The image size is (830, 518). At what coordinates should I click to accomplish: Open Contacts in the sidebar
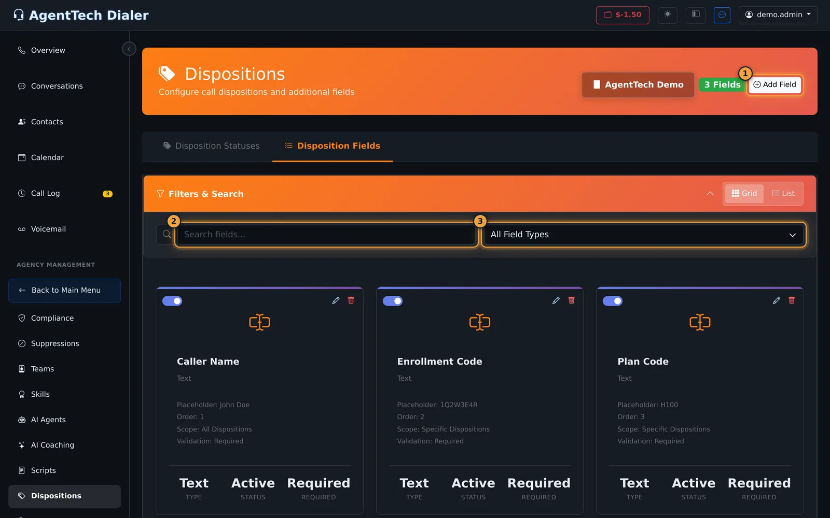click(64, 122)
